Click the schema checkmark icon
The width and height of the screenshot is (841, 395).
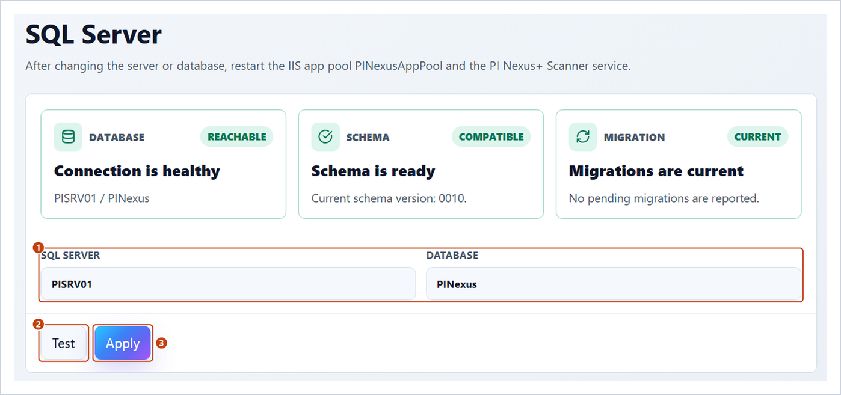click(325, 137)
